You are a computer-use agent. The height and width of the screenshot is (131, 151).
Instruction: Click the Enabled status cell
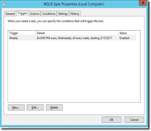click(x=124, y=38)
